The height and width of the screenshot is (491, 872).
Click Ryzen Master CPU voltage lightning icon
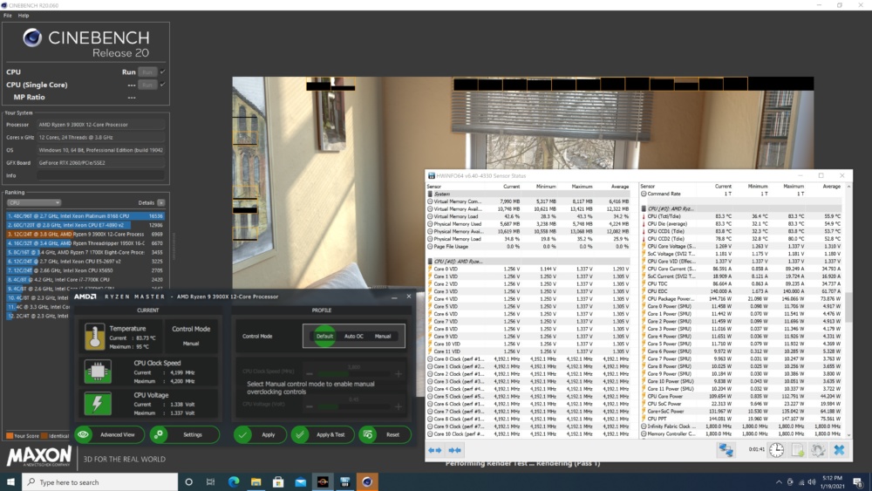tap(98, 404)
